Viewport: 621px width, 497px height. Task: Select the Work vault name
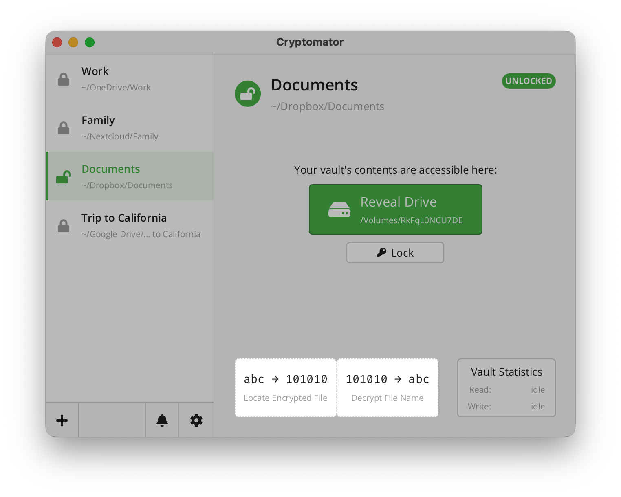click(x=95, y=71)
